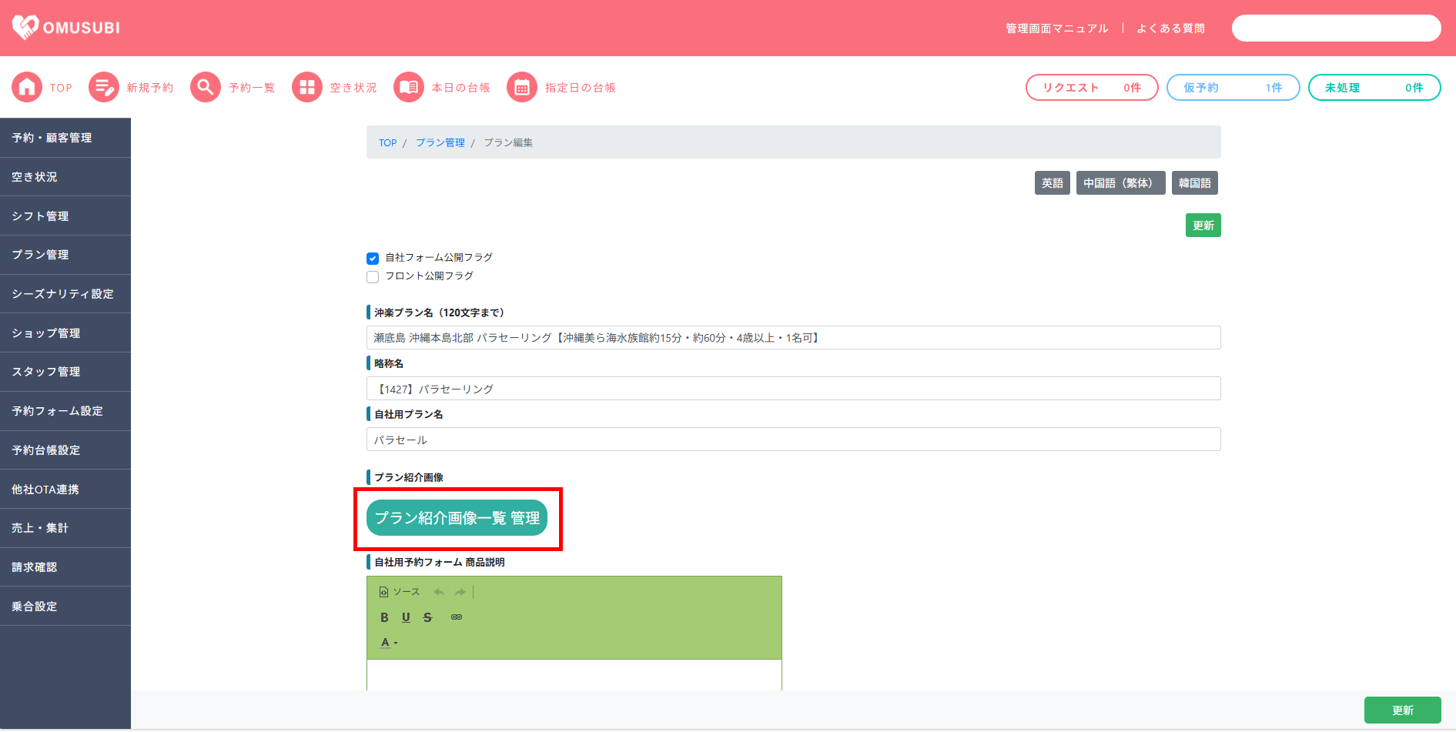The image size is (1456, 732).
Task: Open シフト管理 from the sidebar
Action: click(41, 216)
